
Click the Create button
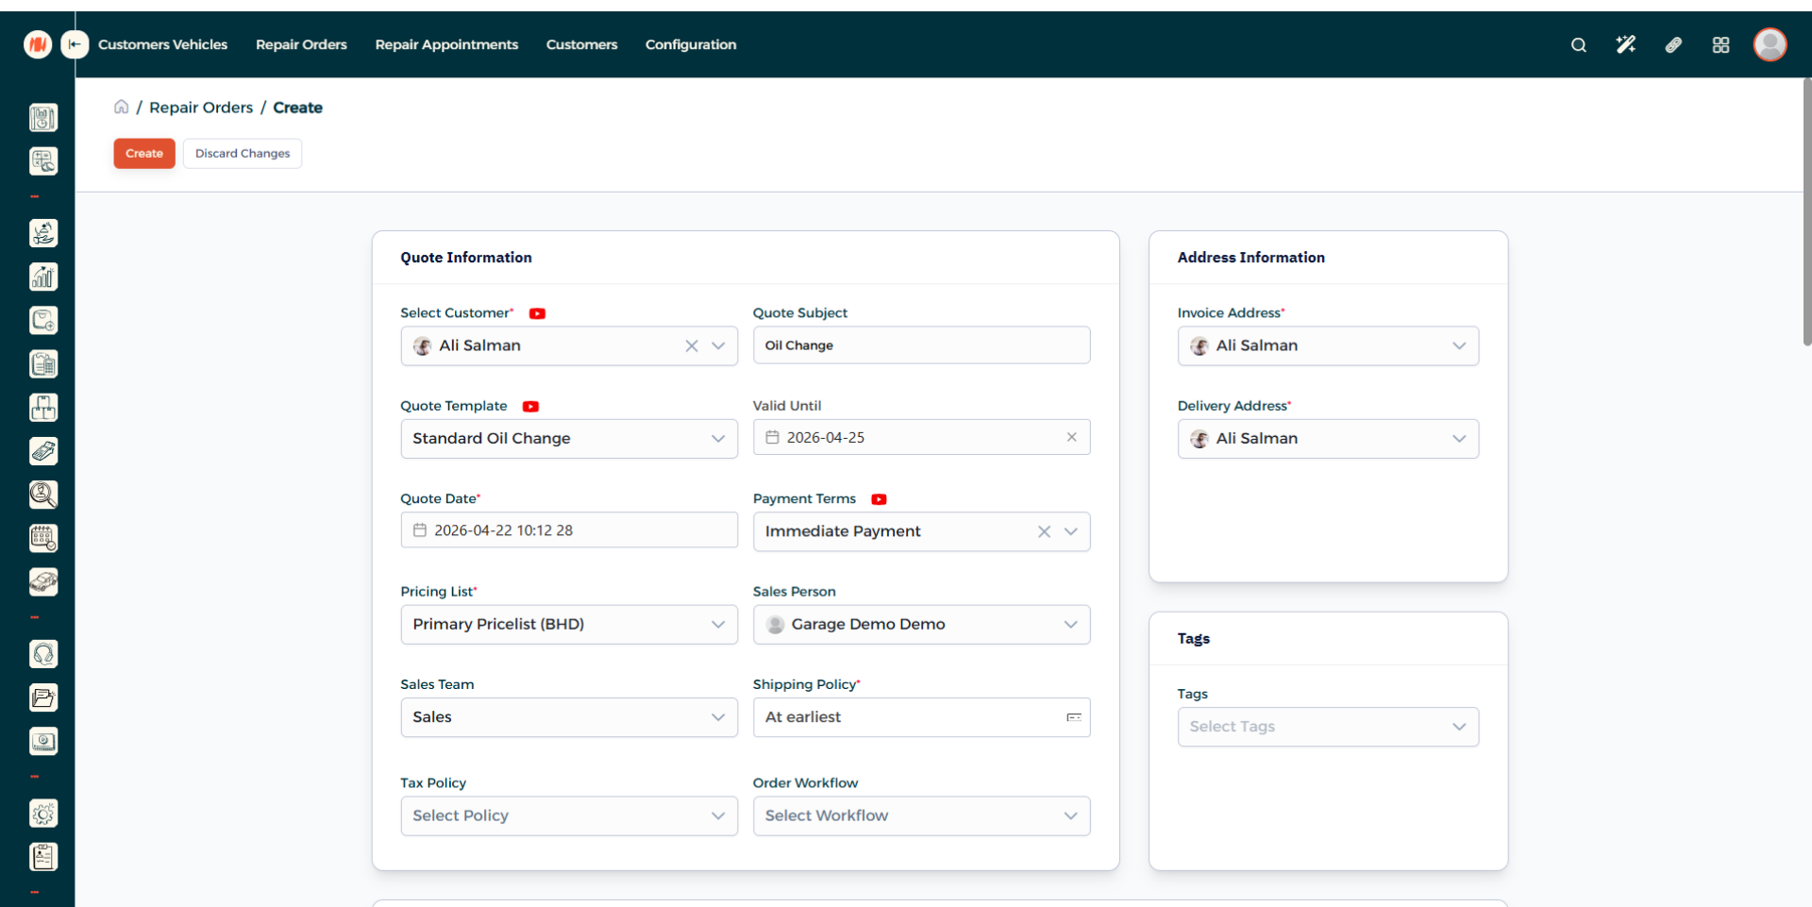tap(144, 153)
